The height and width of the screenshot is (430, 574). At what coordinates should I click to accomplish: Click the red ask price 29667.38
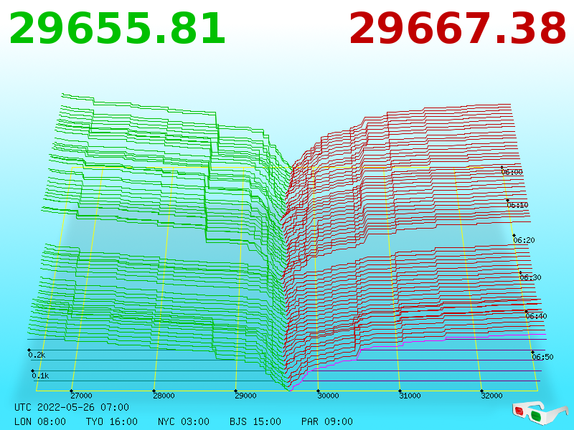pos(458,29)
